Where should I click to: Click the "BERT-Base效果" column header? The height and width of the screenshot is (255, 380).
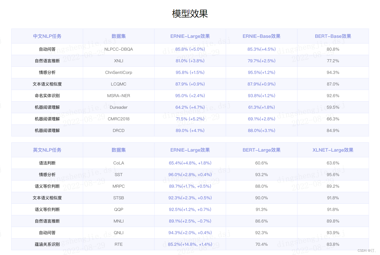click(333, 36)
